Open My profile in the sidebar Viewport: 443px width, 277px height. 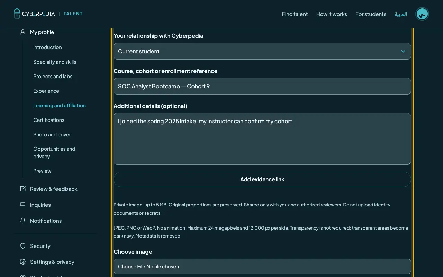click(x=42, y=32)
